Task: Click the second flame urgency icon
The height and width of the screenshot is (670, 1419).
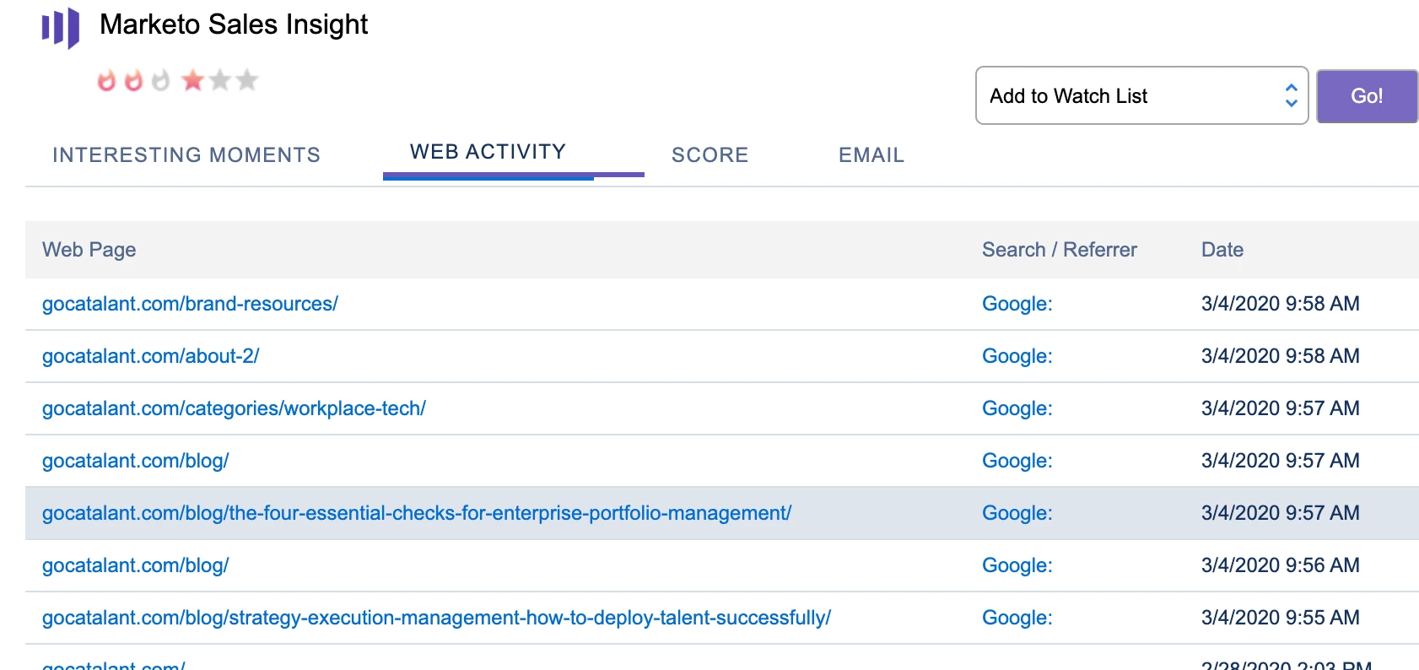Action: tap(133, 80)
